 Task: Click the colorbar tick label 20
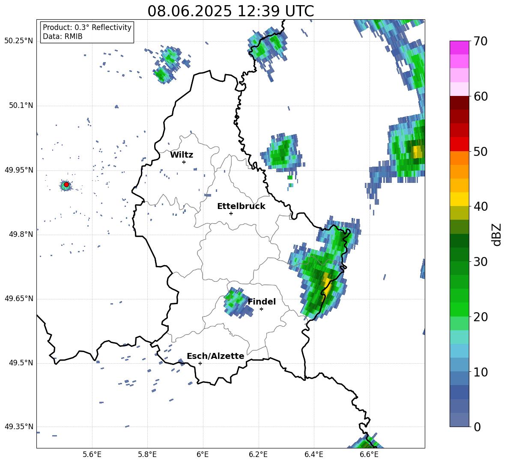pyautogui.click(x=480, y=317)
